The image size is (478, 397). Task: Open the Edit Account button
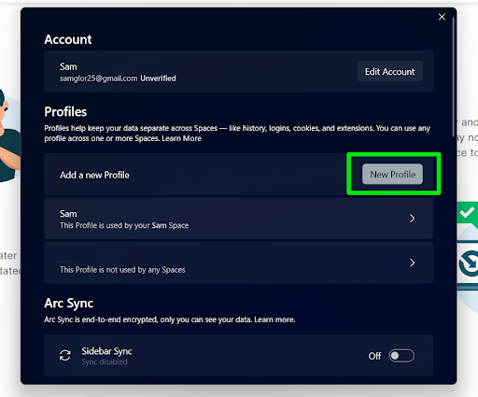point(390,71)
